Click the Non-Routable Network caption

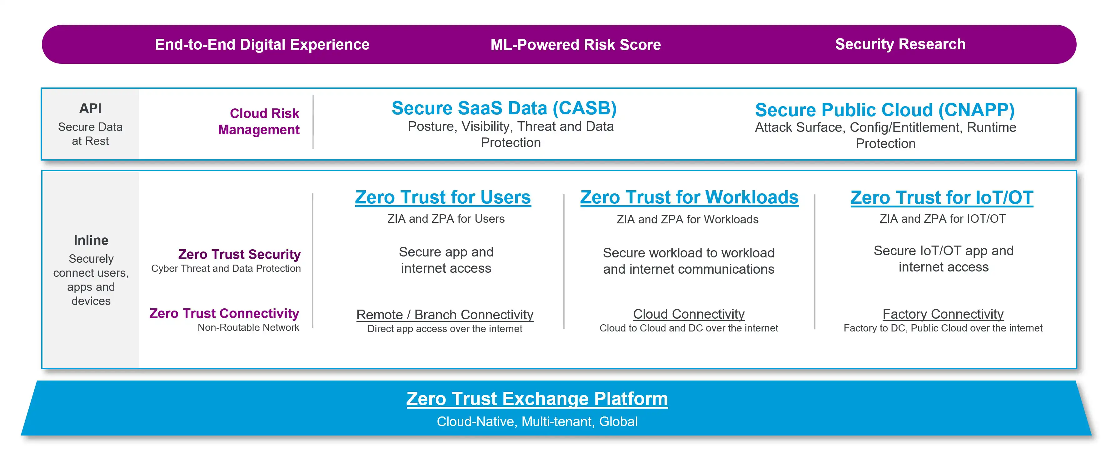point(248,328)
